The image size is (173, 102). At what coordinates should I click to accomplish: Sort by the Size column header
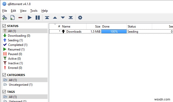tap(94, 27)
